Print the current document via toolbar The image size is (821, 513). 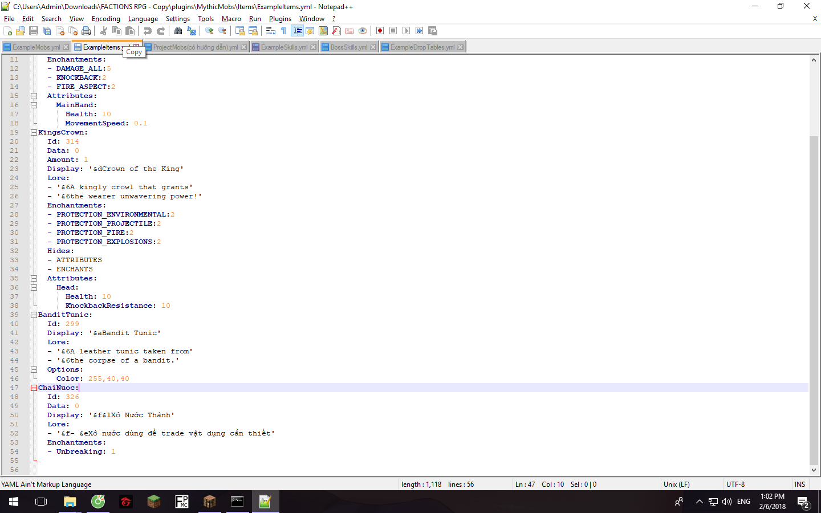(x=86, y=31)
